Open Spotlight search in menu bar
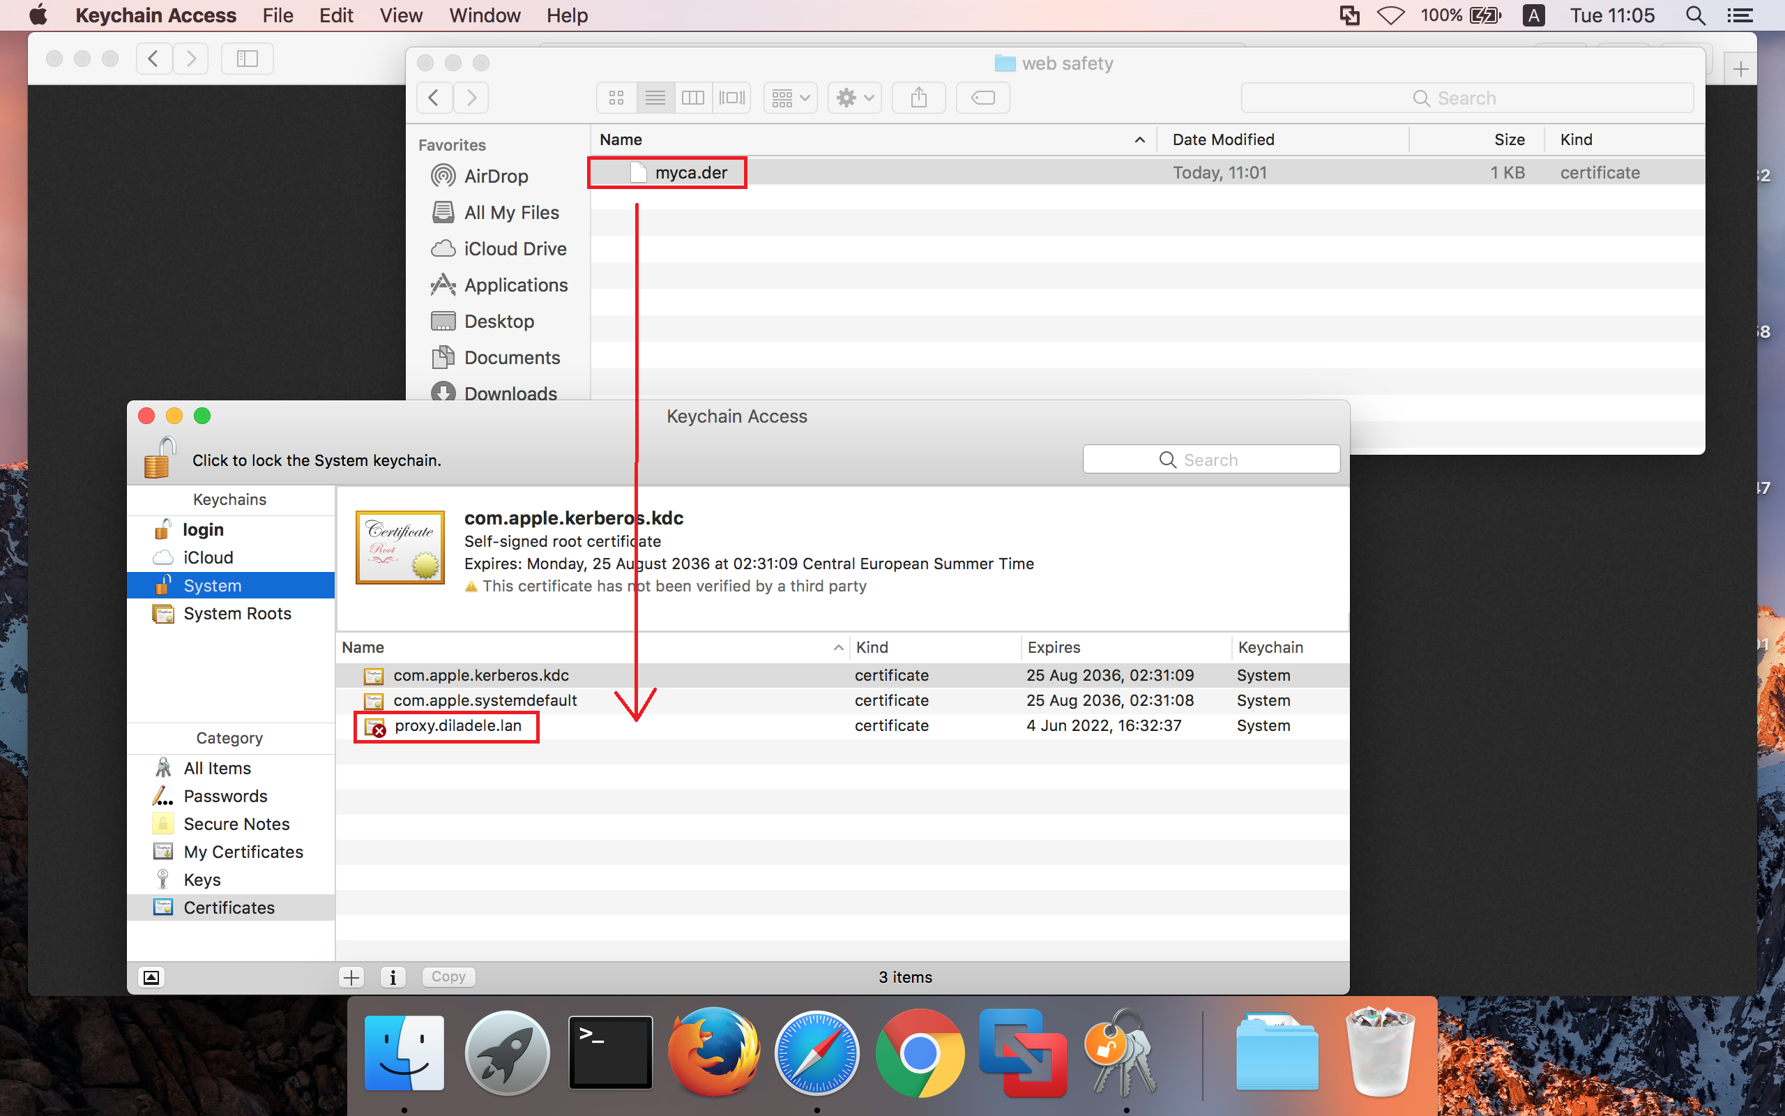 1696,15
